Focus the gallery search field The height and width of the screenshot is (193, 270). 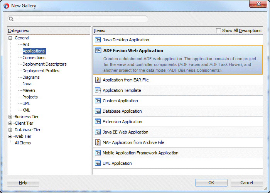[x=78, y=19]
